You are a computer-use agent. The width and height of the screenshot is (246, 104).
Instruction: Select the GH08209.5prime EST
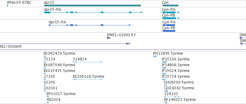[x=165, y=85]
